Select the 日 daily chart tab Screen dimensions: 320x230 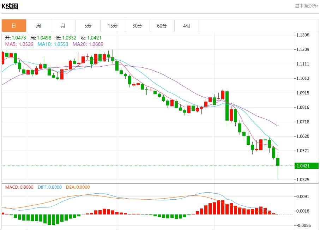pos(14,26)
